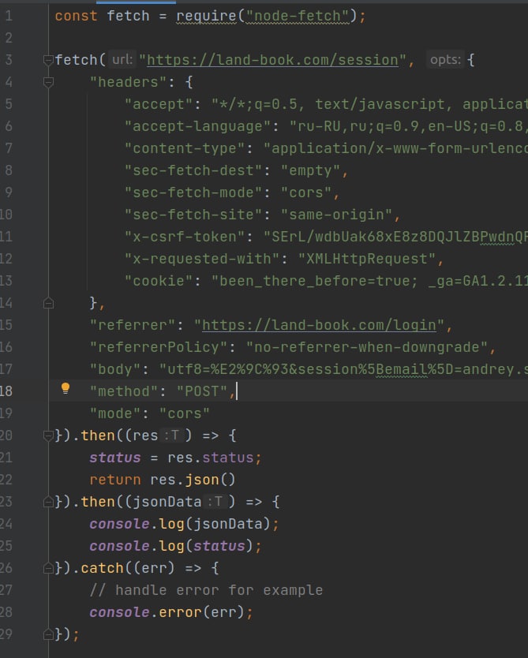528x658 pixels.
Task: Click line number 1 in gutter
Action: click(x=9, y=16)
